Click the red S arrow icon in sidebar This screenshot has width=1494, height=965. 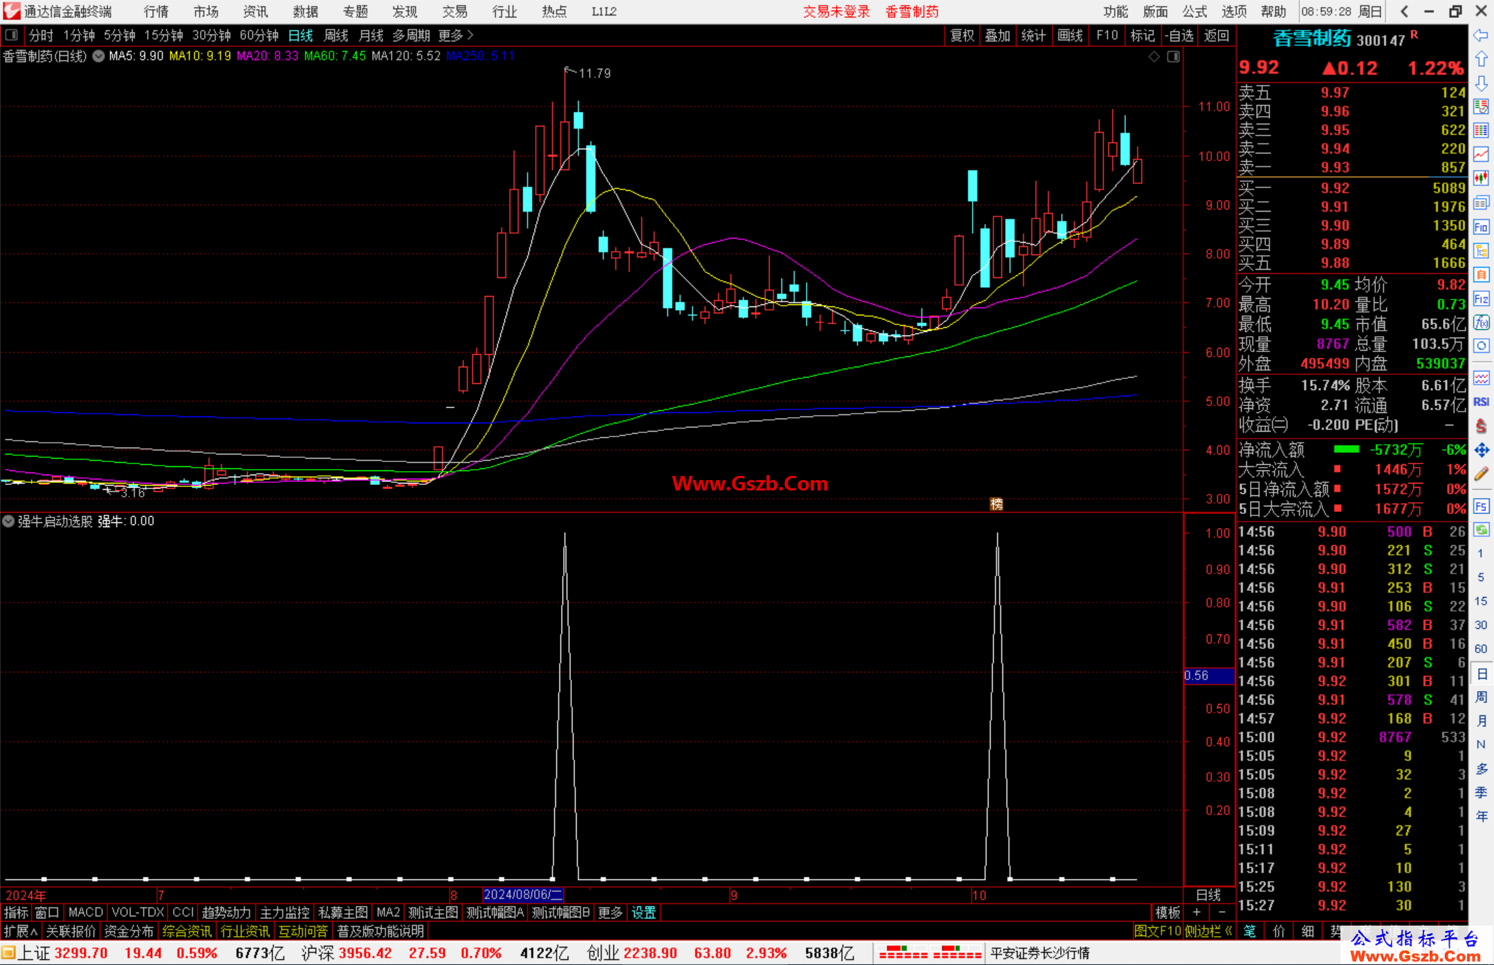pos(1480,426)
